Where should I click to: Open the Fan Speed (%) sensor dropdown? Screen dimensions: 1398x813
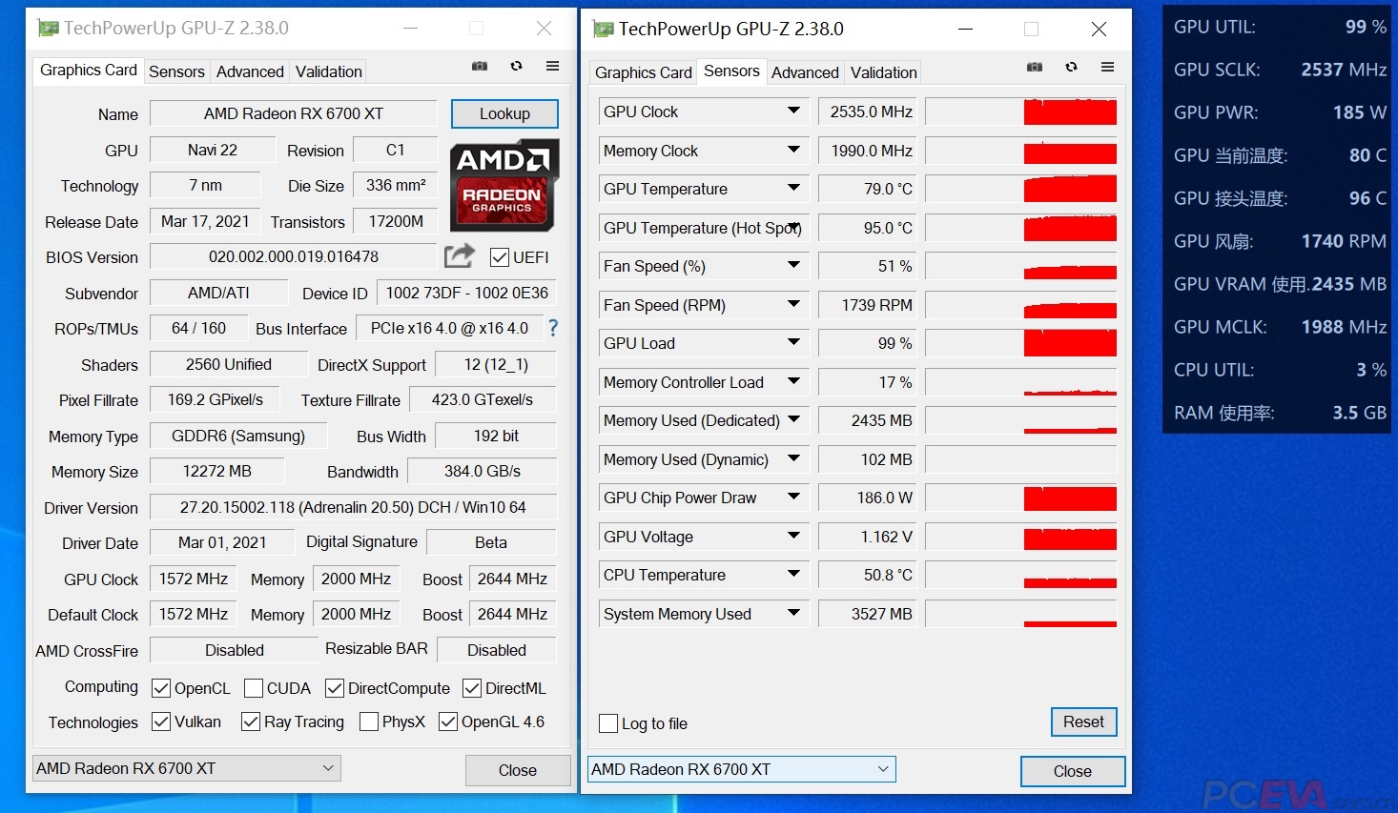[793, 265]
